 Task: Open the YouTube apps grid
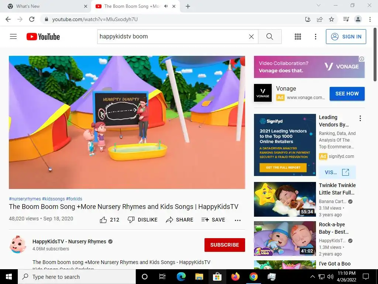click(298, 37)
